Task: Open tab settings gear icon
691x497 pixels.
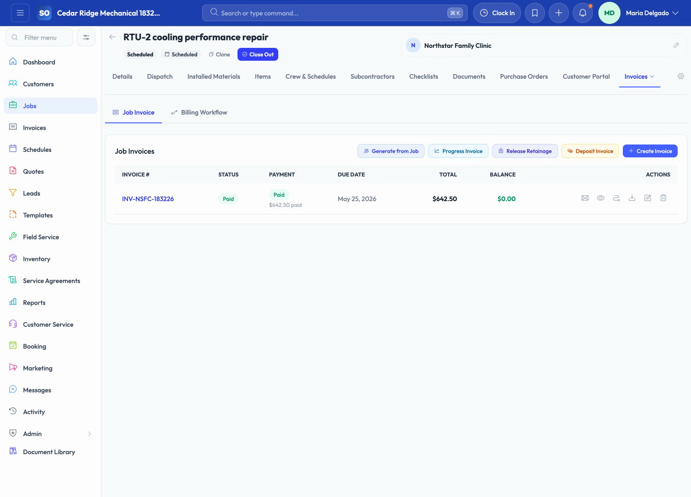Action: pyautogui.click(x=681, y=76)
